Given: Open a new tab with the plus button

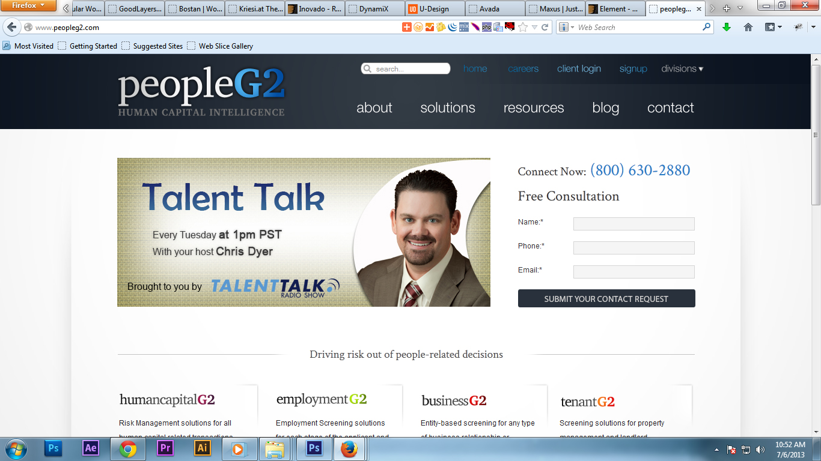Looking at the screenshot, I should [x=727, y=8].
